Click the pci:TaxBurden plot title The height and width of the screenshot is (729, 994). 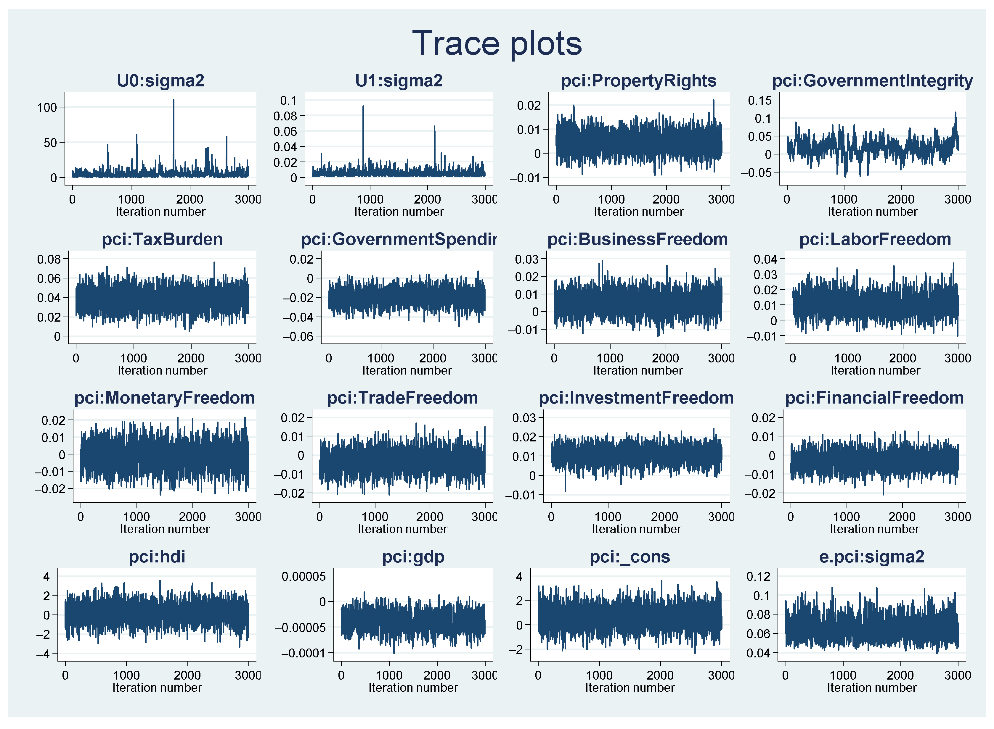point(162,239)
